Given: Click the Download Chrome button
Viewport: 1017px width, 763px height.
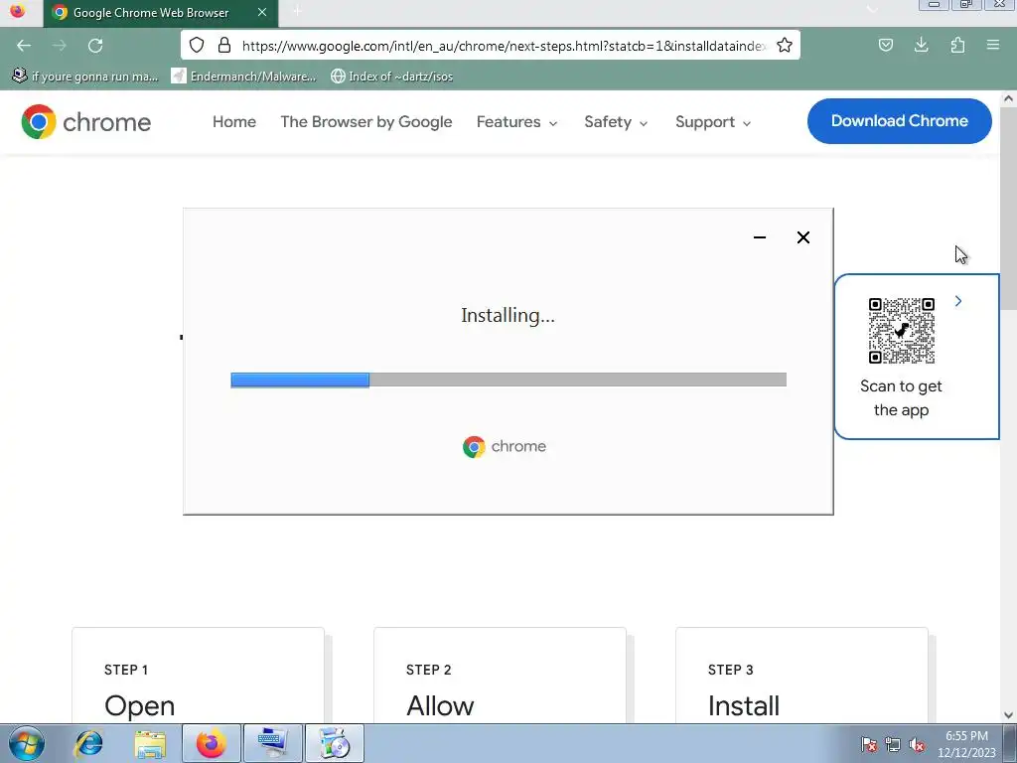Looking at the screenshot, I should [899, 121].
